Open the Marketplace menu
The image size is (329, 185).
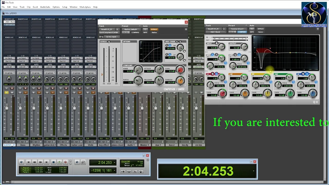click(85, 7)
